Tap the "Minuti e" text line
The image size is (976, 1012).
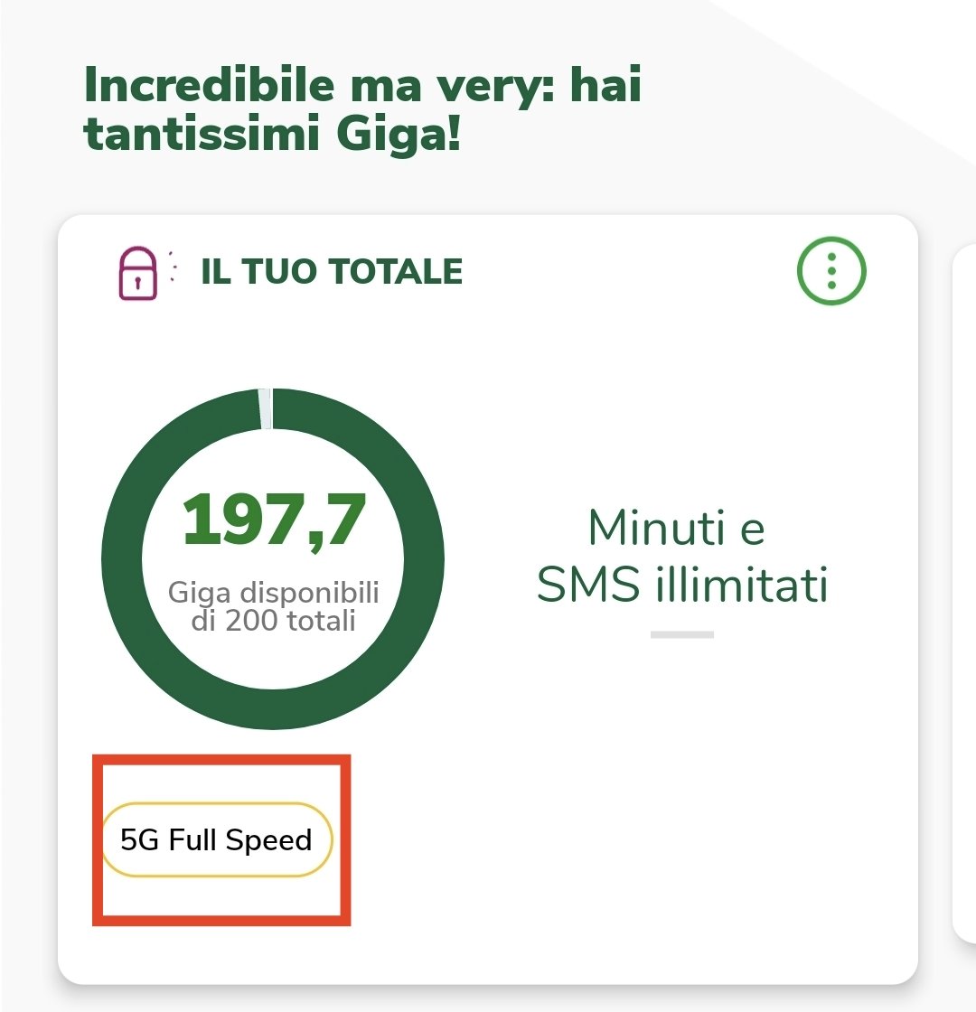click(x=676, y=527)
